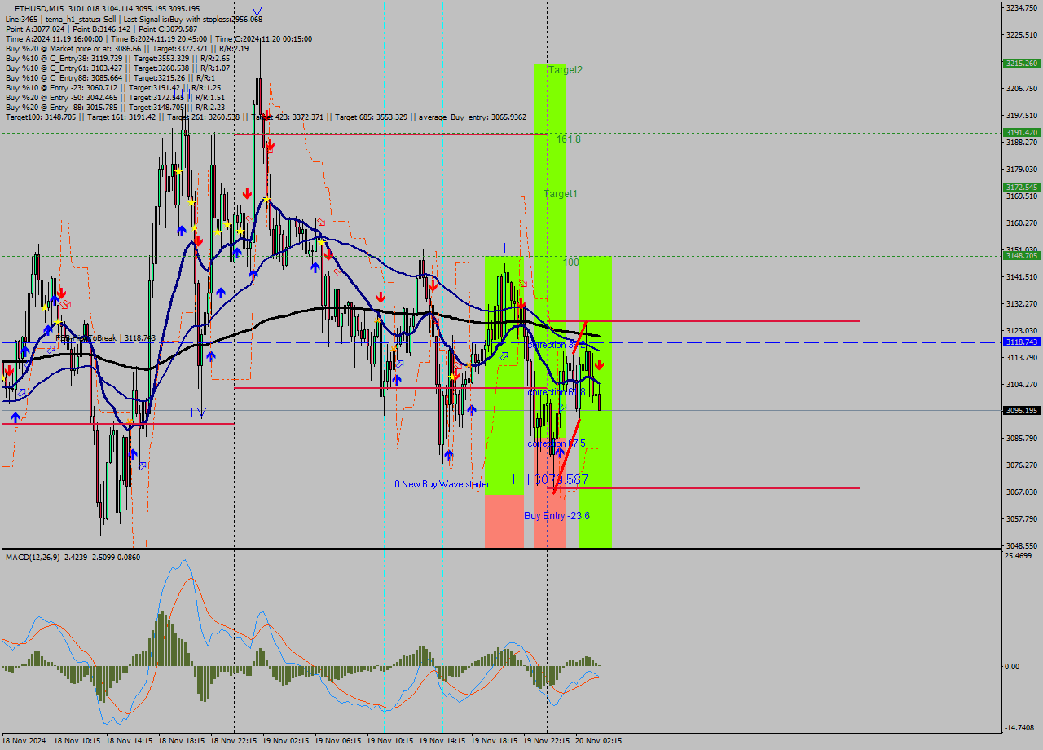This screenshot has width=1043, height=750.
Task: Click the 3132.270 price scale value
Action: coord(1022,303)
